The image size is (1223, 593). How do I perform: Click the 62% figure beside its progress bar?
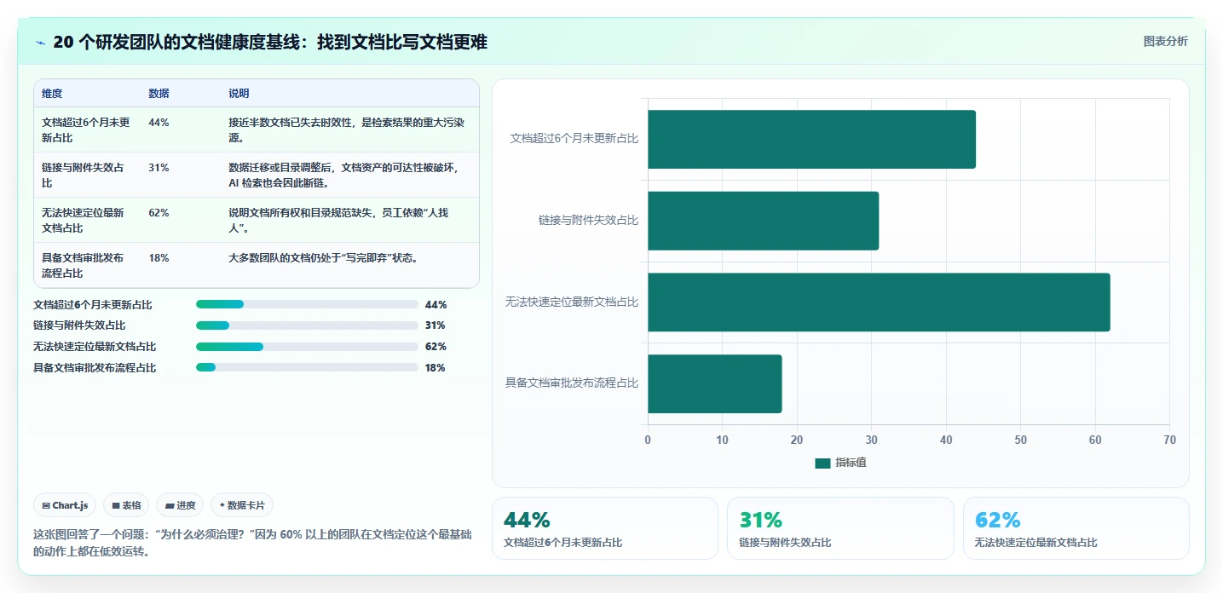[x=436, y=347]
